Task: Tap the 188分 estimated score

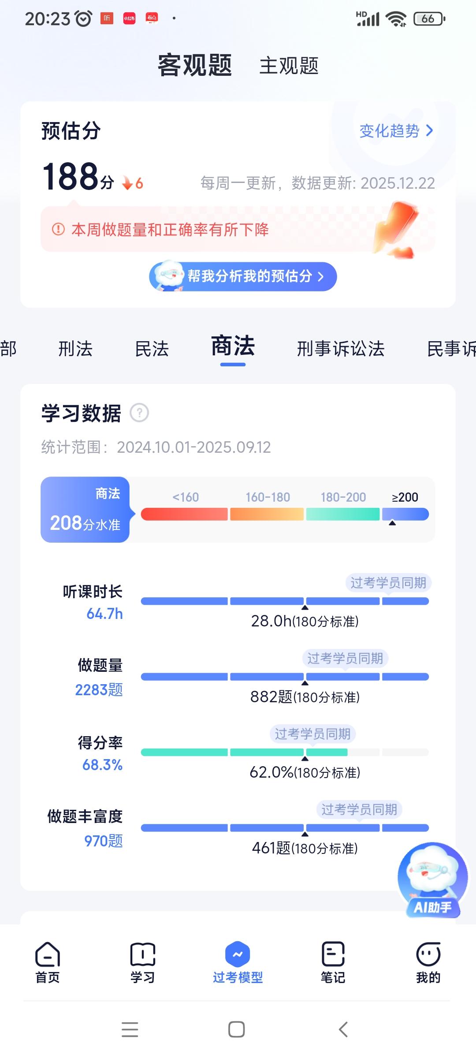Action: pyautogui.click(x=78, y=177)
